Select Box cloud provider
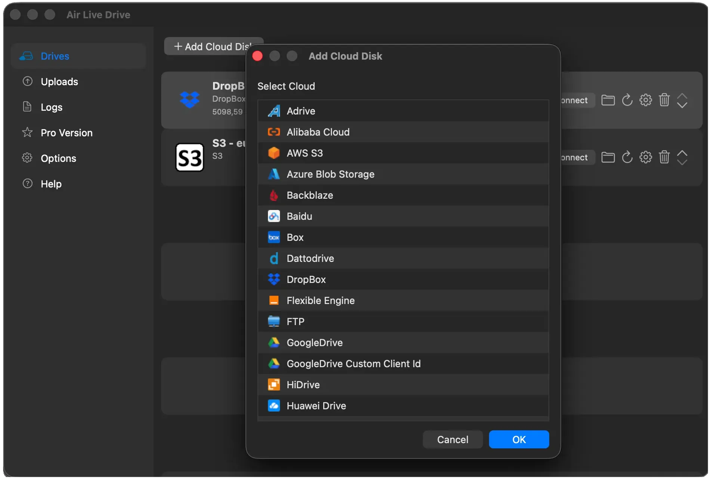This screenshot has height=479, width=710. point(403,237)
